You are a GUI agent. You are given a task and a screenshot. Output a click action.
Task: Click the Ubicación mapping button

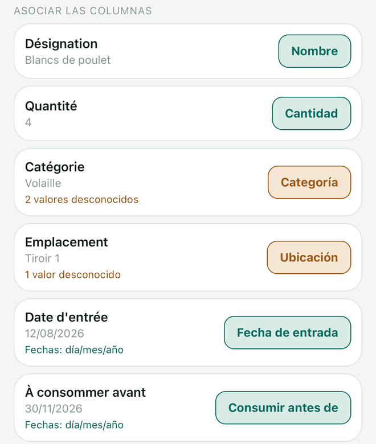[x=309, y=257]
